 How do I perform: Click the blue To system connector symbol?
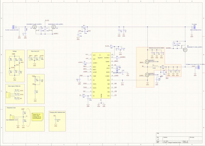point(194,27)
